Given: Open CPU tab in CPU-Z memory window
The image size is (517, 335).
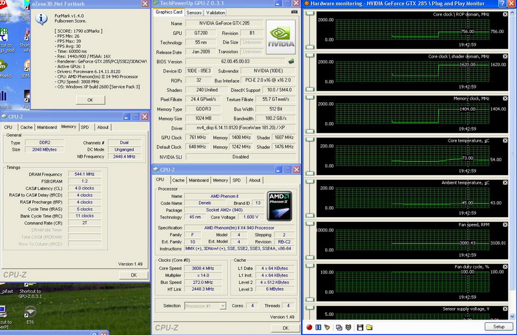Looking at the screenshot, I should point(8,127).
